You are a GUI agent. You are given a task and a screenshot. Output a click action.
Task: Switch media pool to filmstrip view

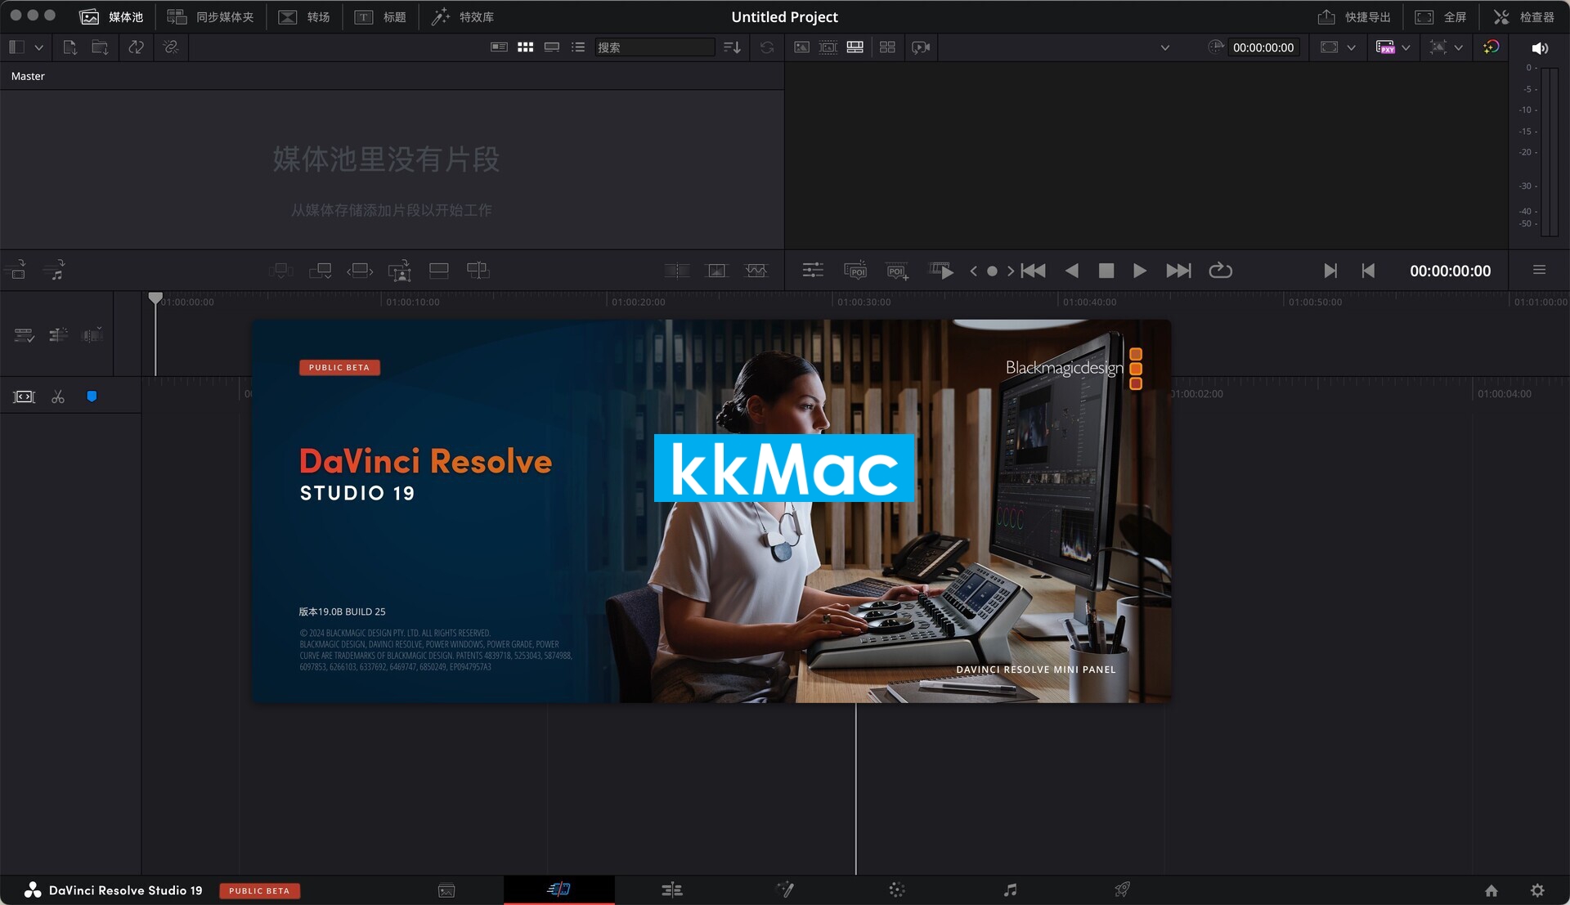tap(552, 47)
